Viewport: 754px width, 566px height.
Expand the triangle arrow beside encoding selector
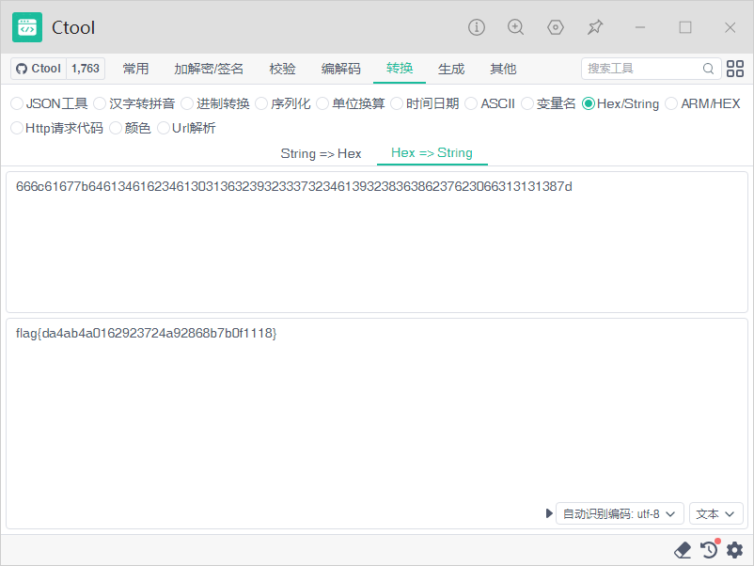(x=549, y=514)
